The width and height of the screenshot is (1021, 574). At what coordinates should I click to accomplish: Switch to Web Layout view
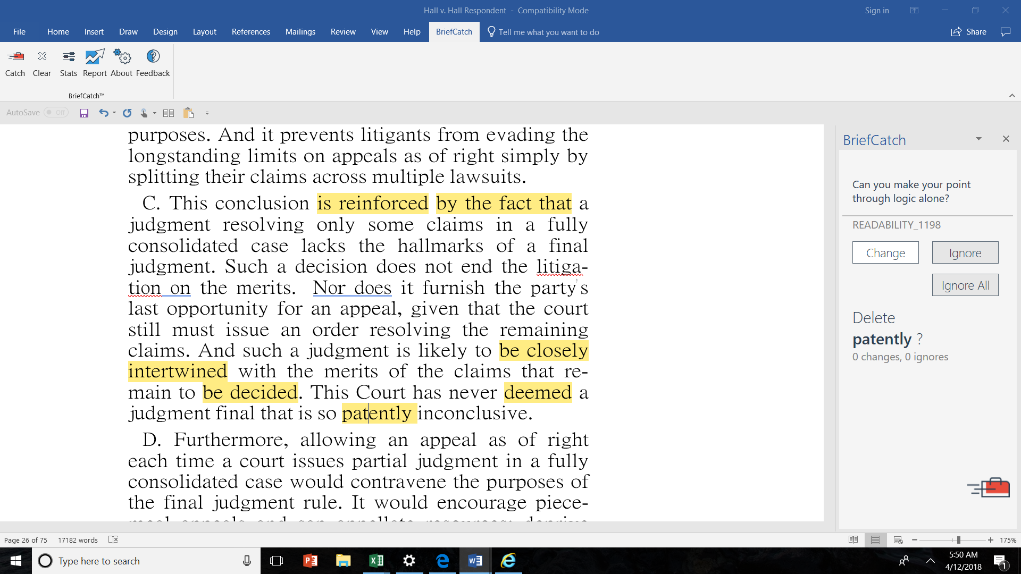[898, 540]
